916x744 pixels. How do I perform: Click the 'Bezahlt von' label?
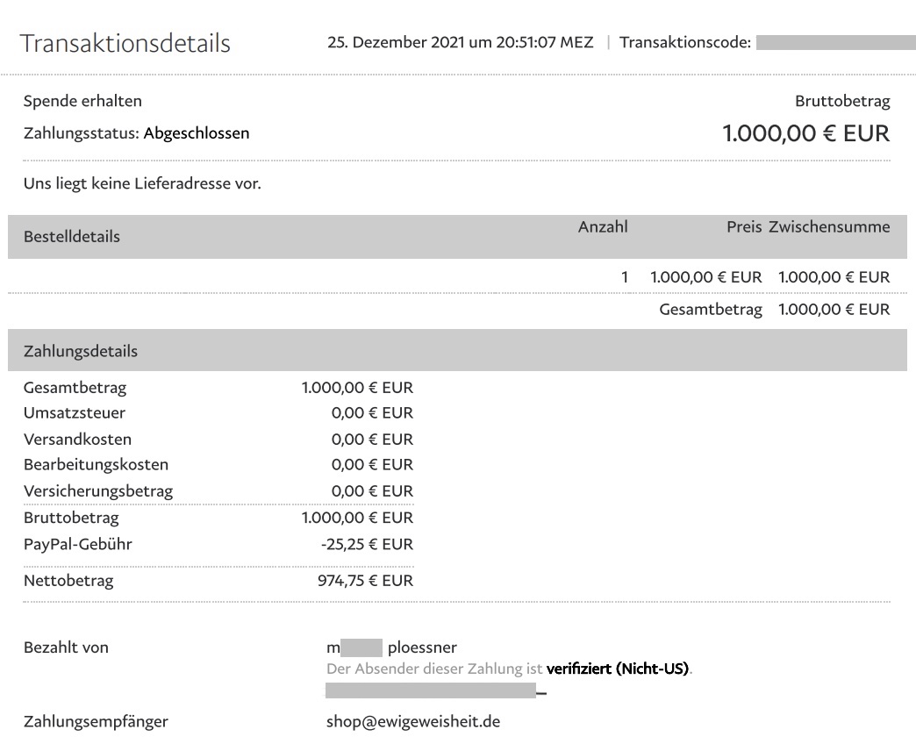coord(66,647)
